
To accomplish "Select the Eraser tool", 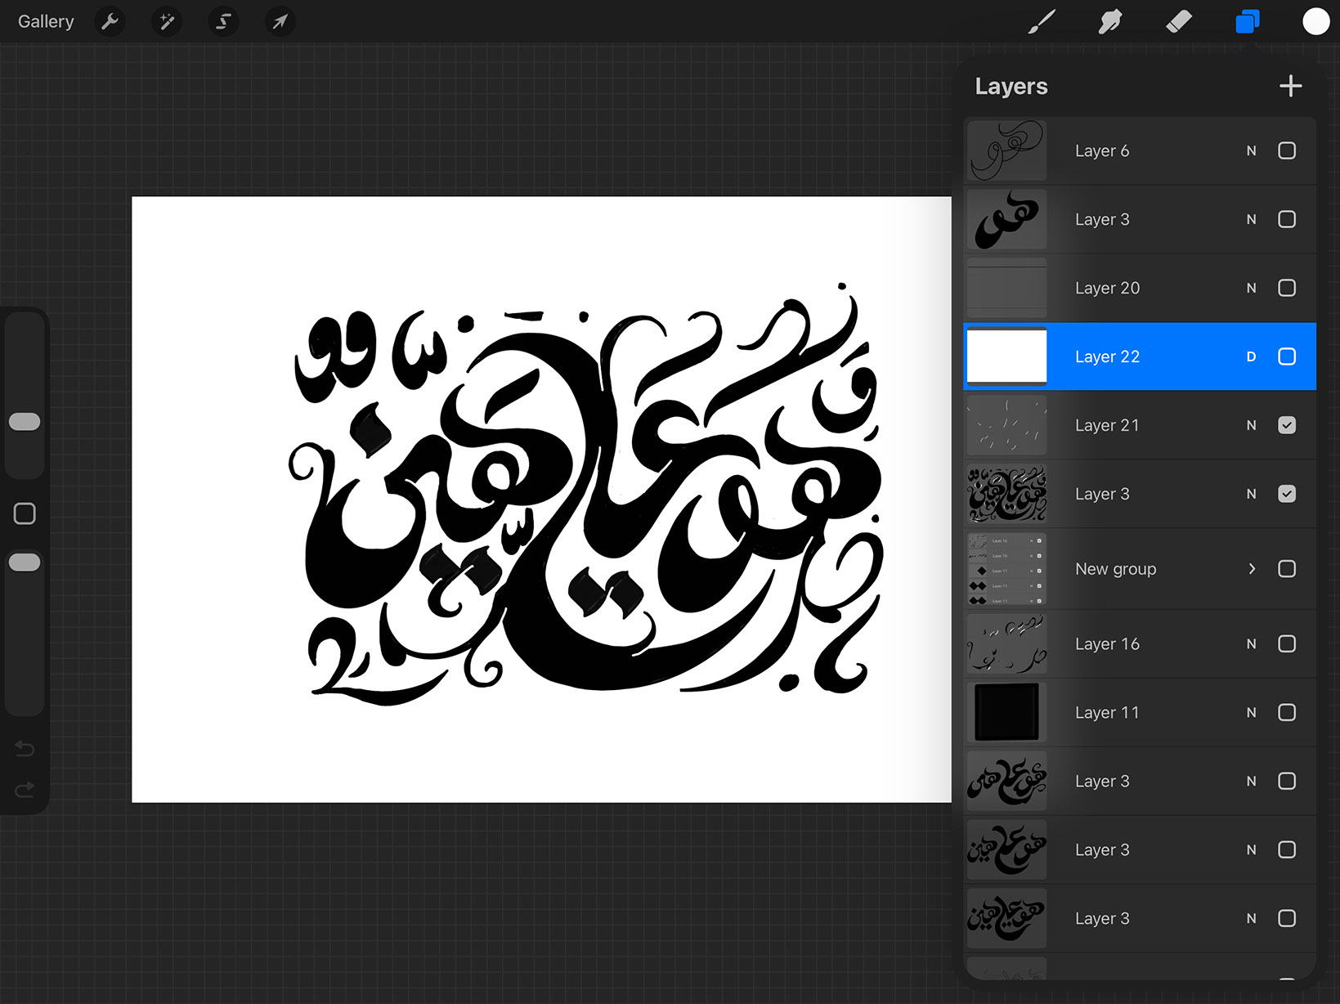I will coord(1178,21).
